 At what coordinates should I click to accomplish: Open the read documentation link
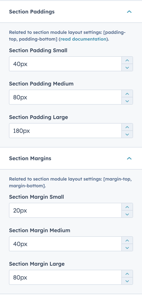(83, 39)
